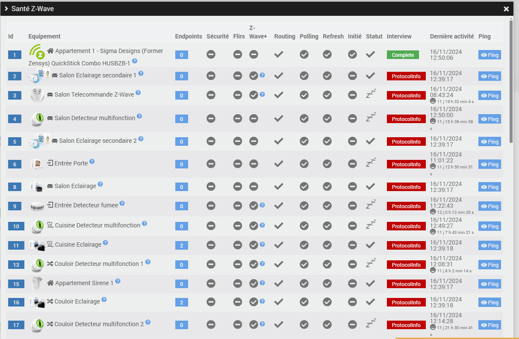Select Salon Detecteur multifonction name
The width and height of the screenshot is (519, 339).
tap(94, 118)
